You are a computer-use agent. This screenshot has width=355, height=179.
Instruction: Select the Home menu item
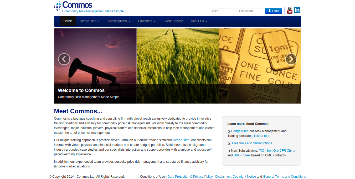point(68,21)
